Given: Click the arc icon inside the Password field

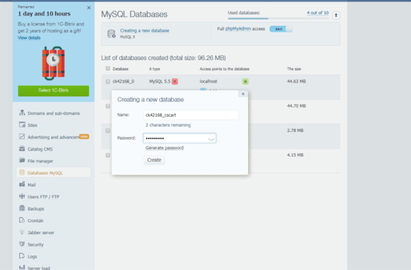Looking at the screenshot, I should click(211, 138).
